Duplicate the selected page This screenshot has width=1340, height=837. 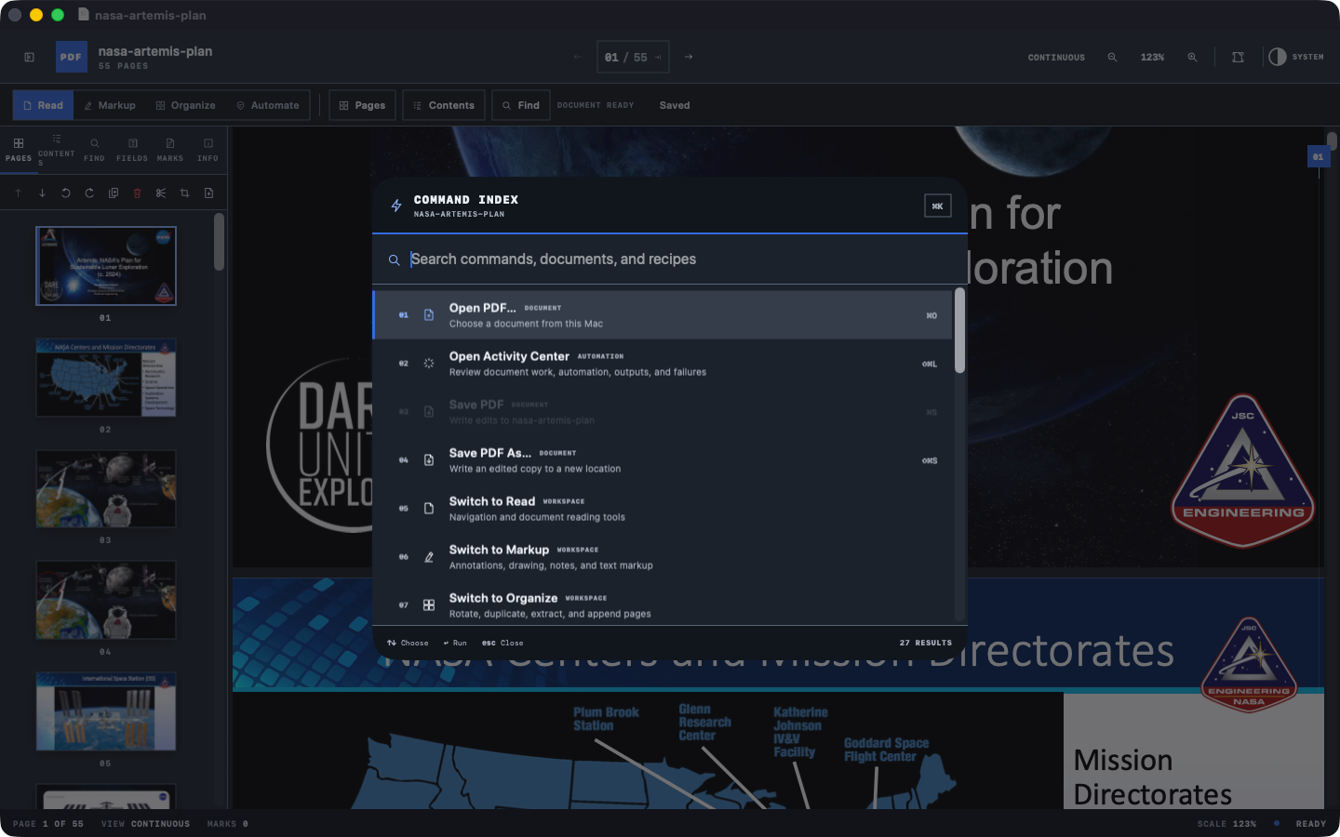point(114,193)
